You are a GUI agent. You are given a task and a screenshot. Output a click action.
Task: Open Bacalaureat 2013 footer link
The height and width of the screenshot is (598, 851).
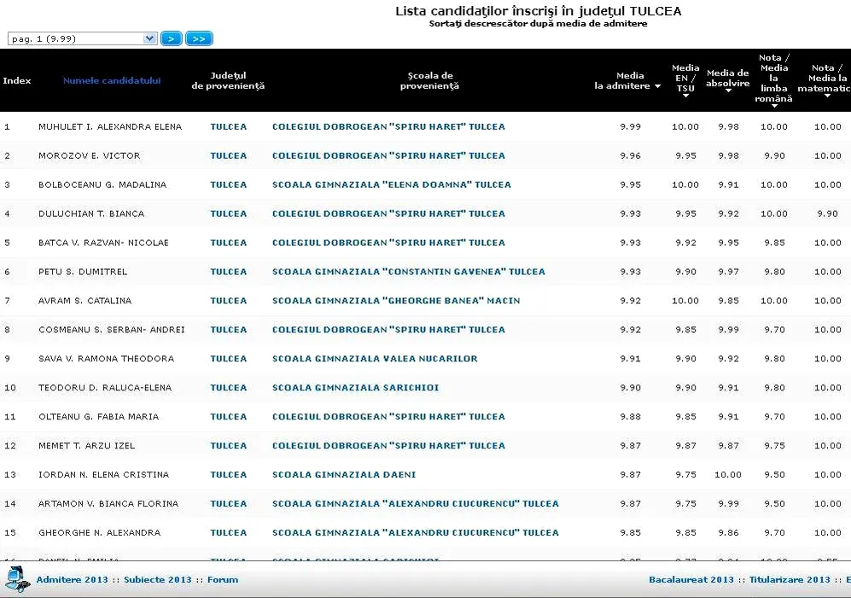click(x=691, y=580)
